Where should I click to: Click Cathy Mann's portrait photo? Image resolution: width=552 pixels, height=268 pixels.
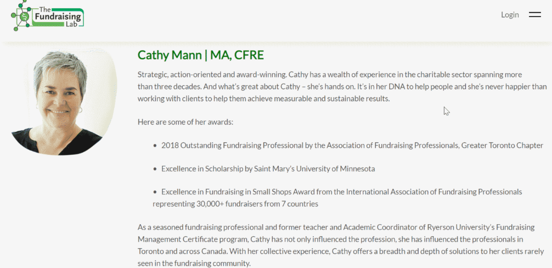[63, 101]
